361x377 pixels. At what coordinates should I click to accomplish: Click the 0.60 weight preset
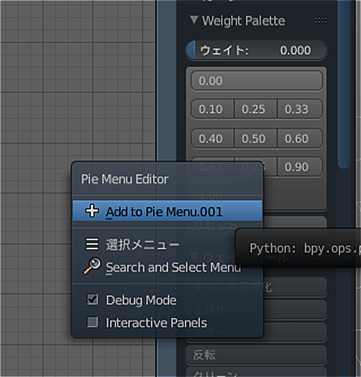(x=300, y=138)
